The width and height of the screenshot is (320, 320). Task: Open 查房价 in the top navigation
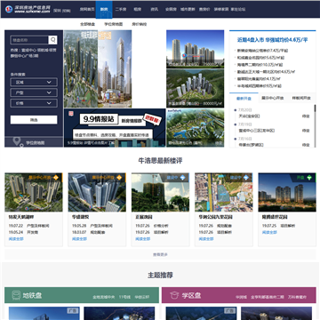point(204,9)
